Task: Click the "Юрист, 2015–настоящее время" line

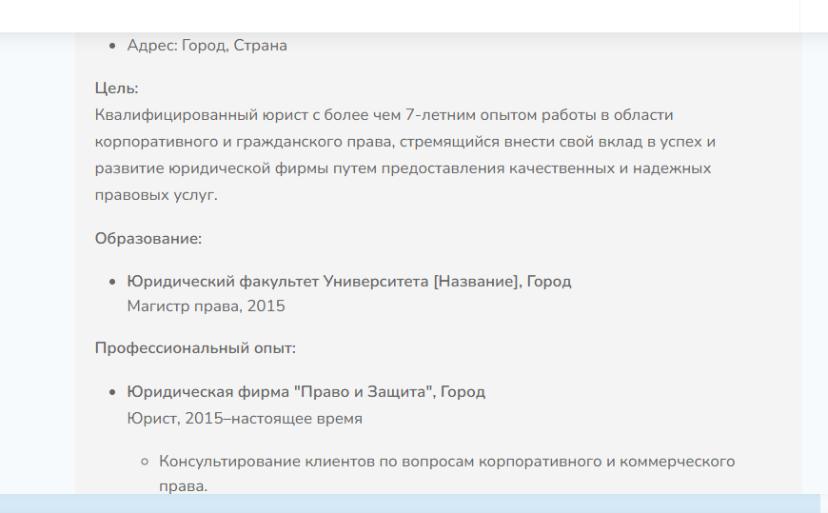Action: click(x=245, y=418)
